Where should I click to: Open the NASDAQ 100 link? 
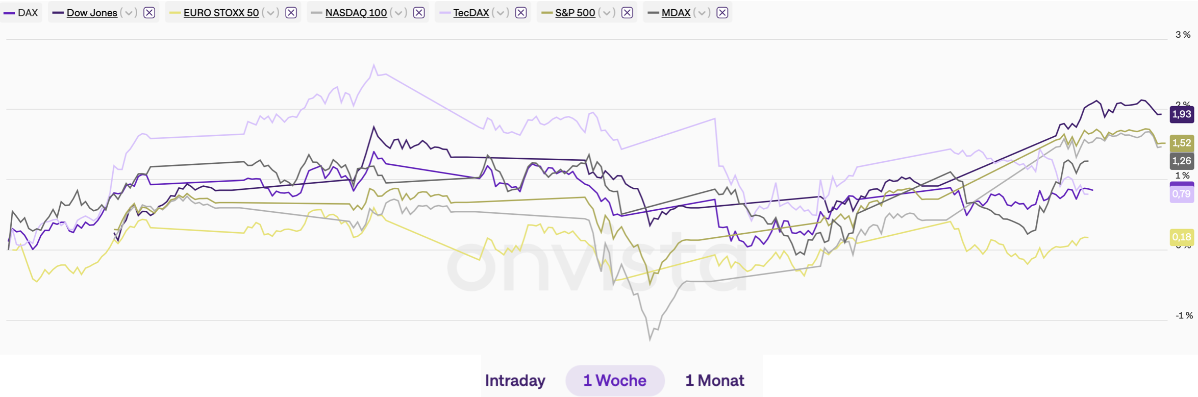[x=356, y=13]
